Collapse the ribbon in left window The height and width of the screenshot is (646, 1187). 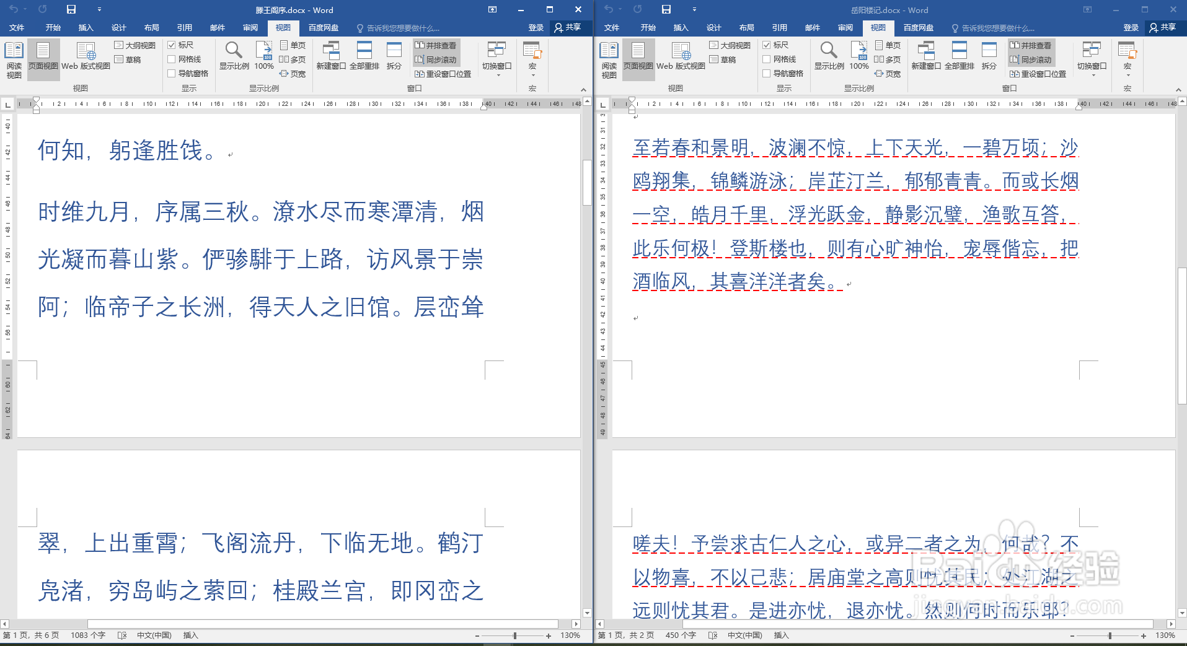583,89
